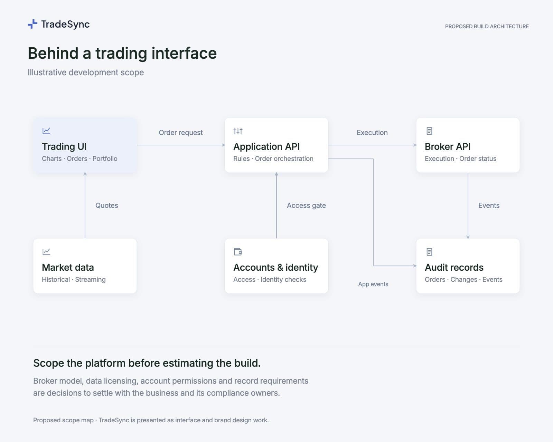Click the document icon in Audit records card
The height and width of the screenshot is (442, 553).
tap(429, 252)
